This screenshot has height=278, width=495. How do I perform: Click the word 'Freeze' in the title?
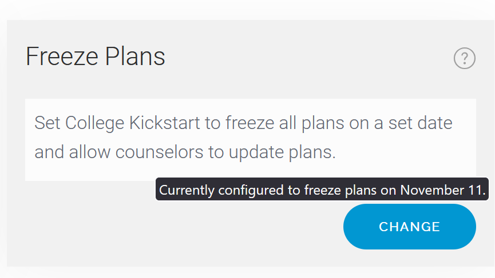click(x=62, y=57)
